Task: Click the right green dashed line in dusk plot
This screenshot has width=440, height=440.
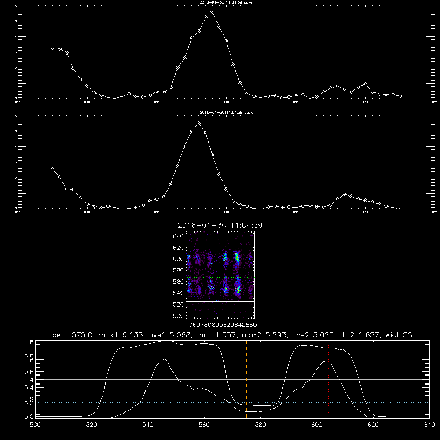Action: [243, 162]
